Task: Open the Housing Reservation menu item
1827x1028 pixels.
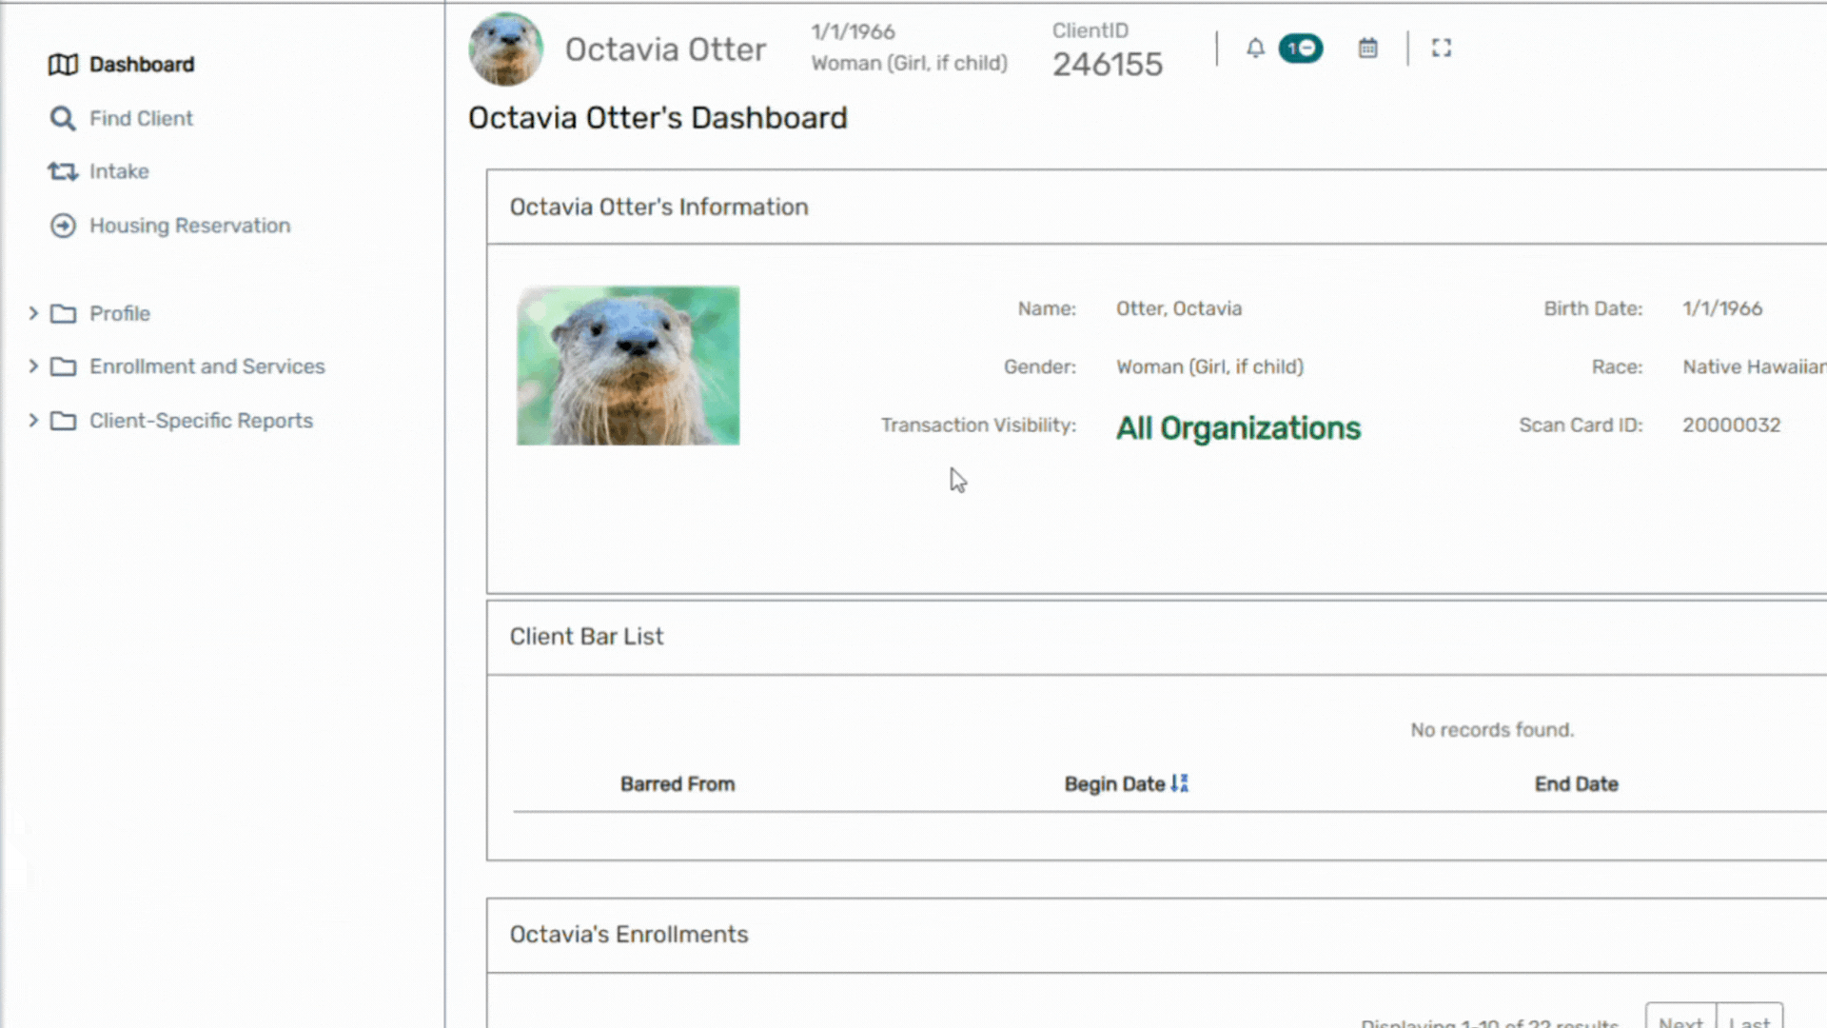Action: tap(189, 227)
